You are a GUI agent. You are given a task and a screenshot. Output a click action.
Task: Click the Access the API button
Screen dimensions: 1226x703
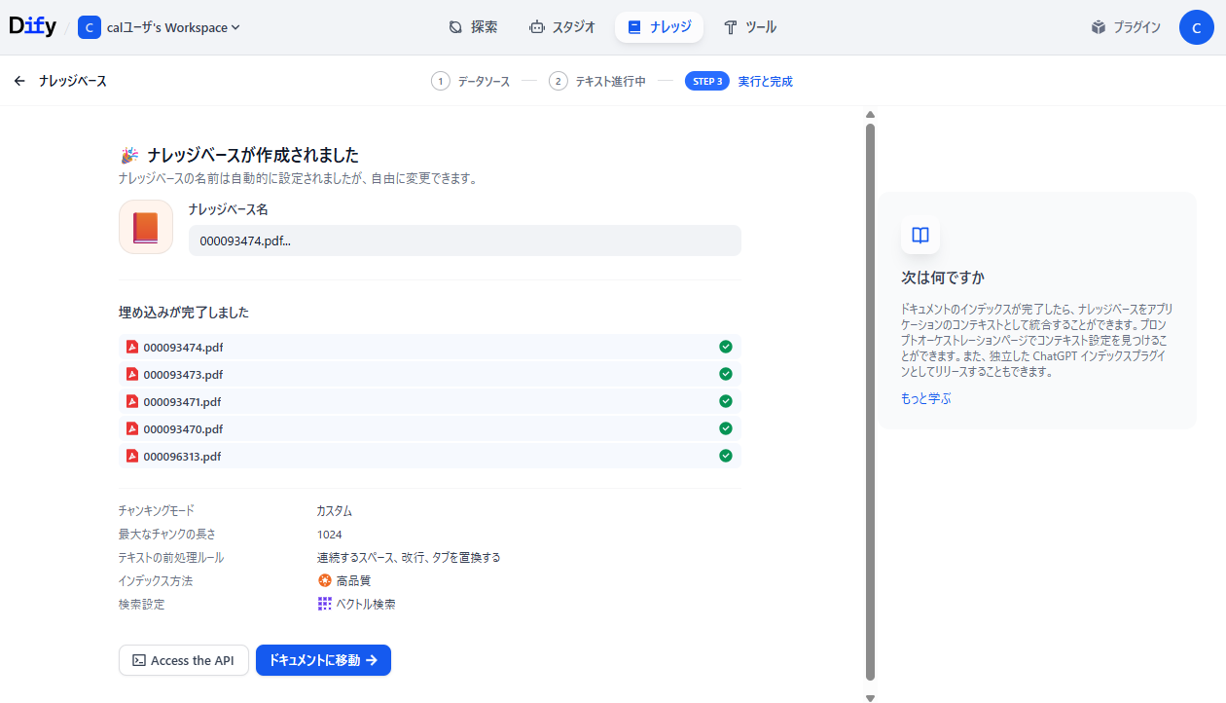[183, 660]
